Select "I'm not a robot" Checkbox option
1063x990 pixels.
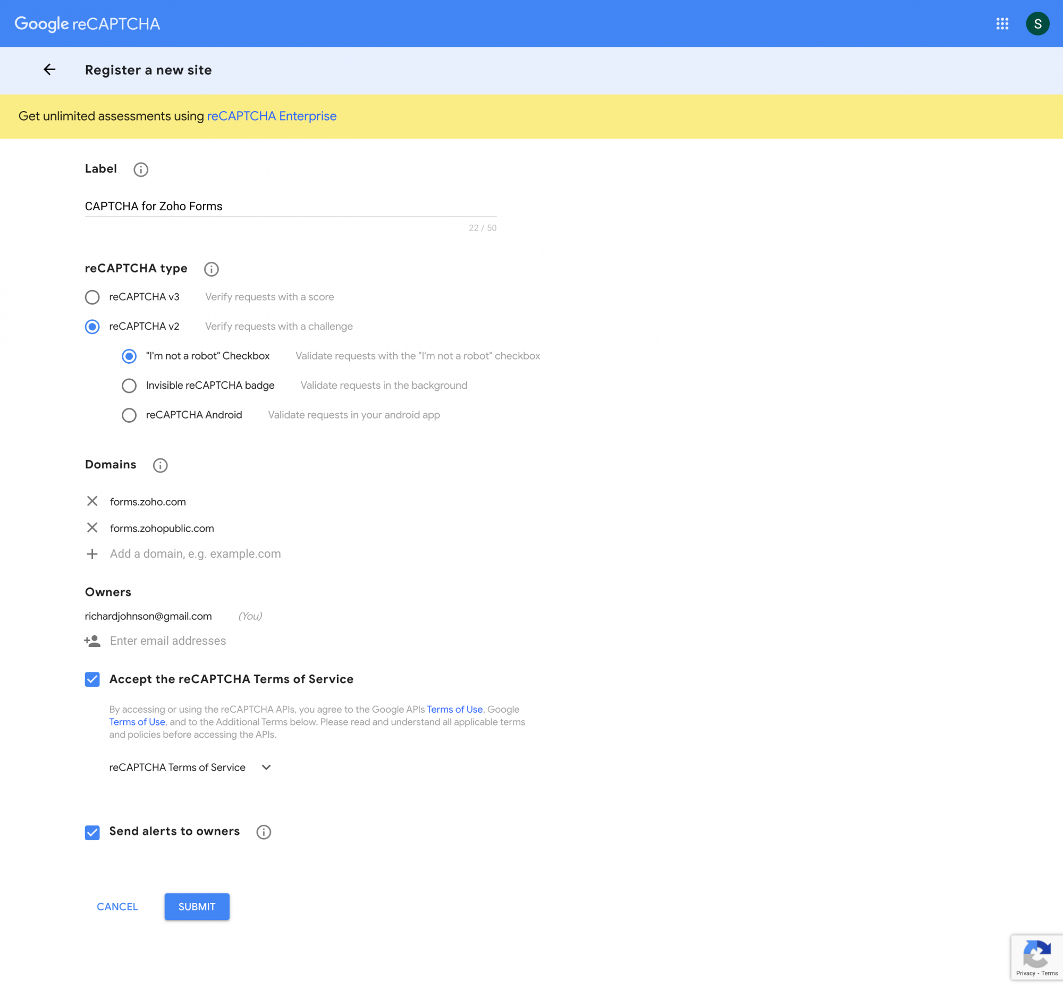click(x=129, y=356)
